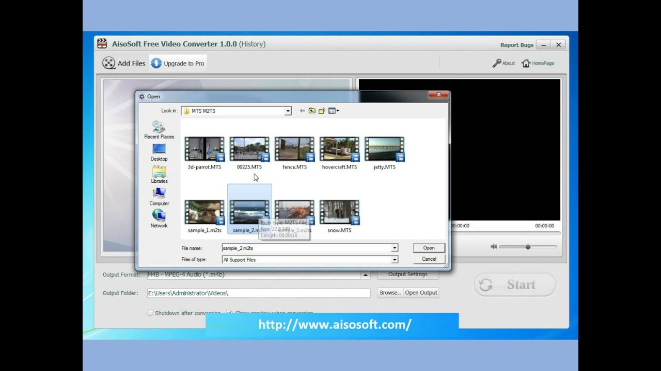Image resolution: width=661 pixels, height=371 pixels.
Task: Open the Output Settings button
Action: click(x=407, y=275)
